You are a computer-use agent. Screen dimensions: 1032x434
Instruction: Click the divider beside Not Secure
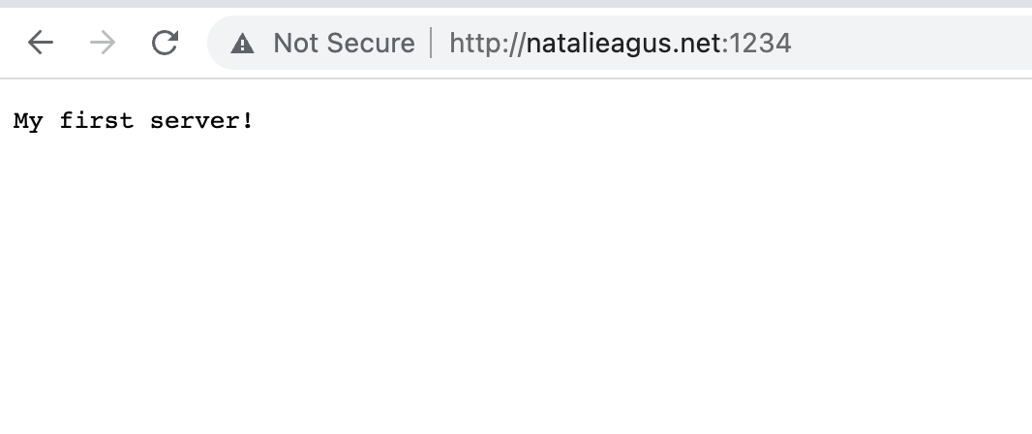(432, 43)
